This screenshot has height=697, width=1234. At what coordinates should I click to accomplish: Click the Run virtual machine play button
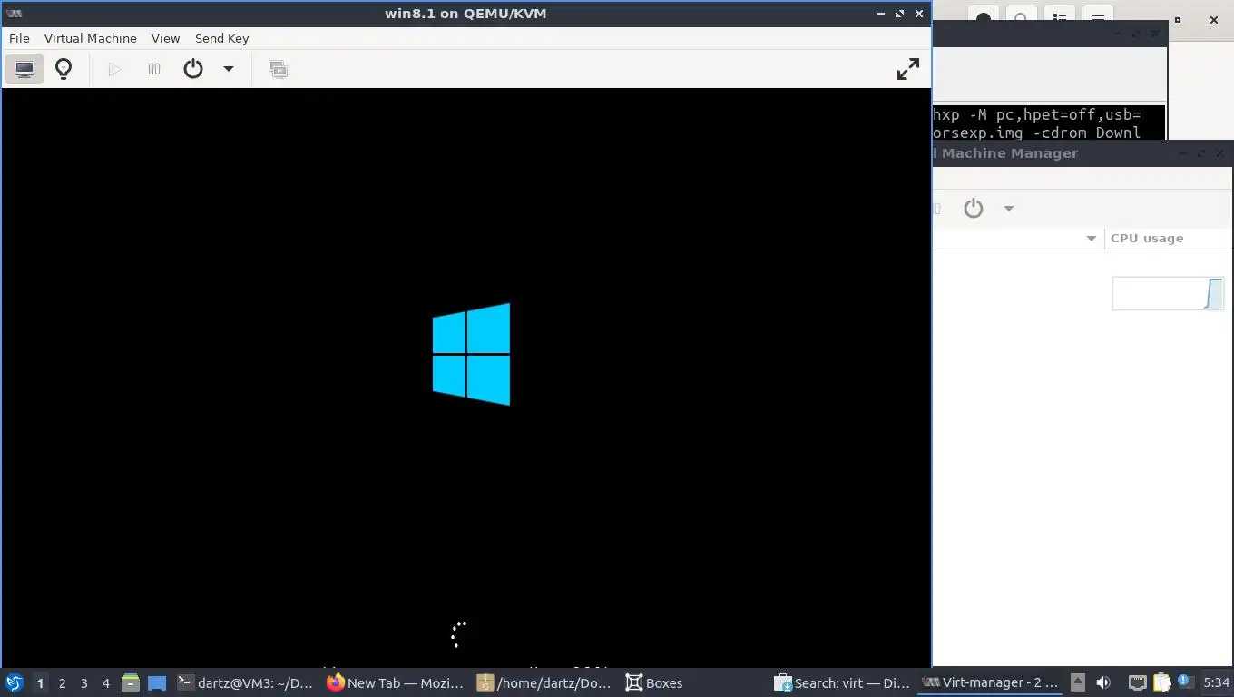point(114,69)
